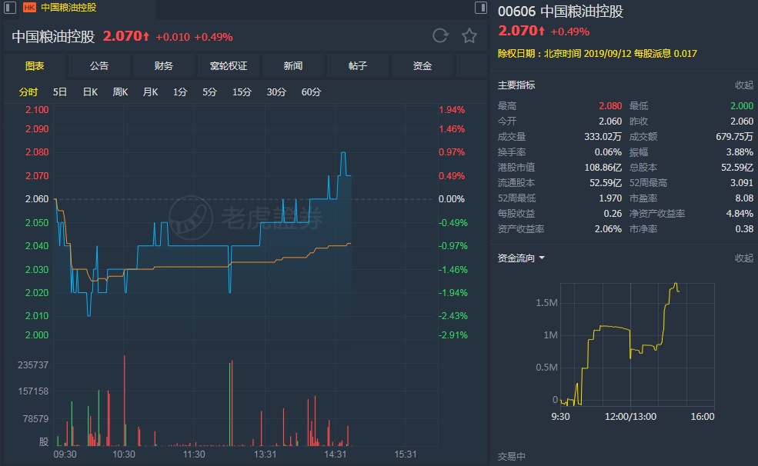Select the 周K weekly candlestick view

120,92
